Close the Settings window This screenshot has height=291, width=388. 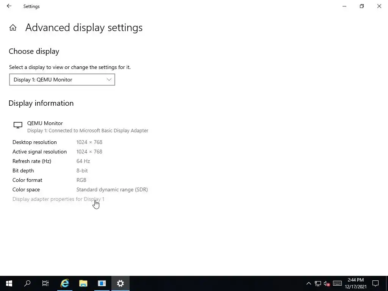click(x=379, y=6)
